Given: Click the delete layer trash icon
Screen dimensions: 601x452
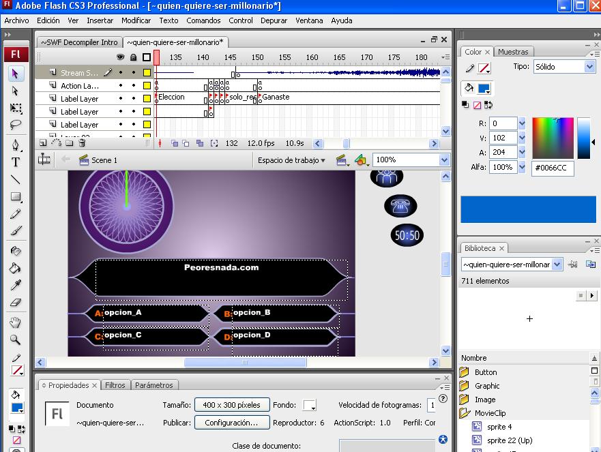Looking at the screenshot, I should tap(81, 143).
